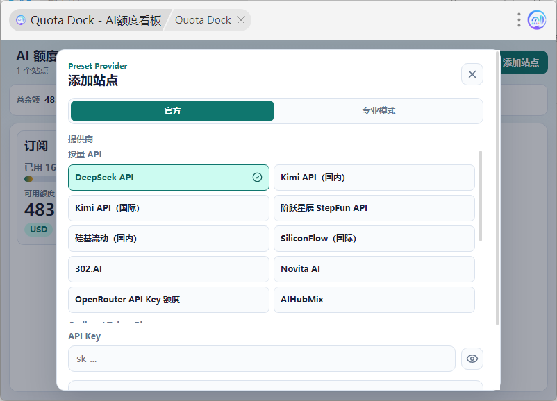Toggle API Key visibility with the eye icon
The image size is (557, 401).
click(472, 359)
